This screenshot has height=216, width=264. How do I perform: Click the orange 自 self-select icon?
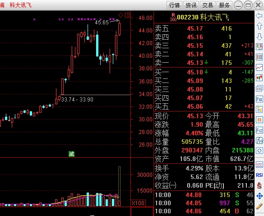pyautogui.click(x=259, y=120)
